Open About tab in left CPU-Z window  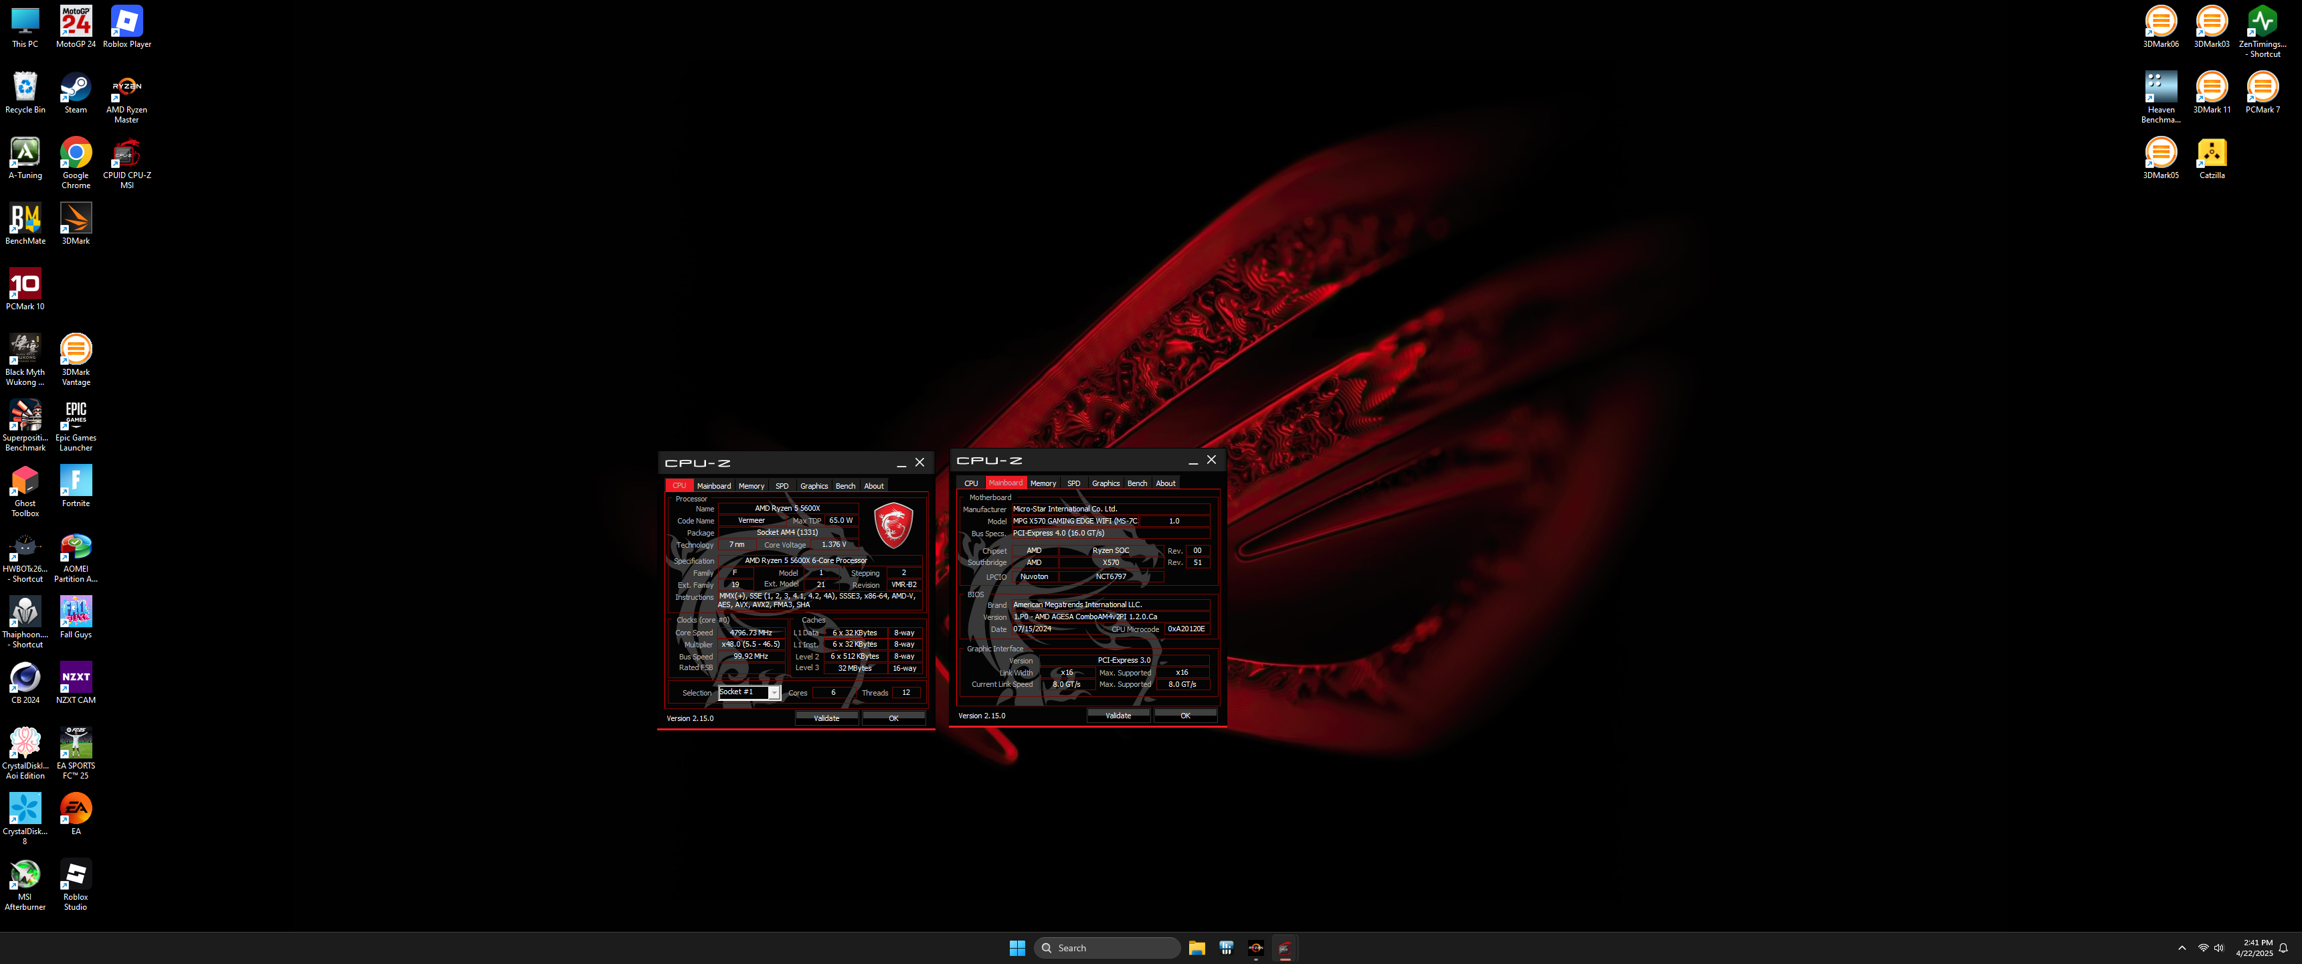pyautogui.click(x=873, y=485)
